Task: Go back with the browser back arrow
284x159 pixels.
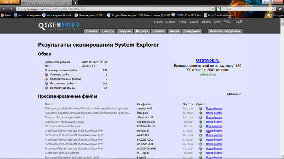Action: point(4,9)
